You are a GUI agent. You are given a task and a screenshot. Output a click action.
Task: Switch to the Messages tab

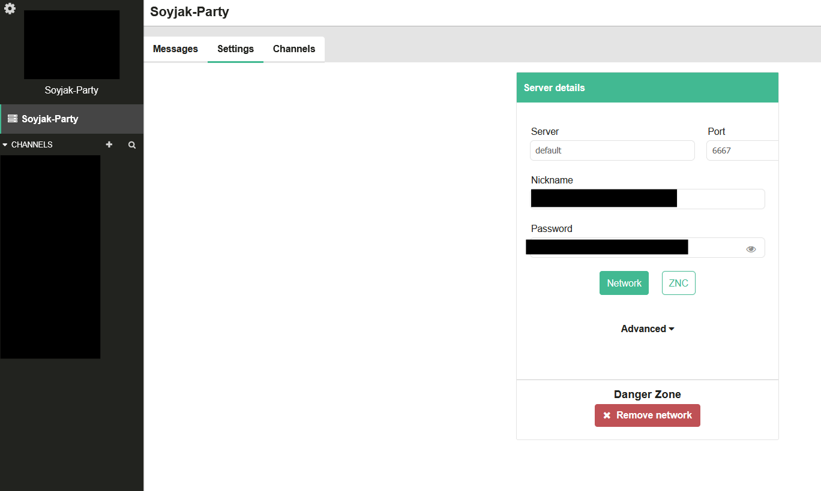tap(175, 49)
